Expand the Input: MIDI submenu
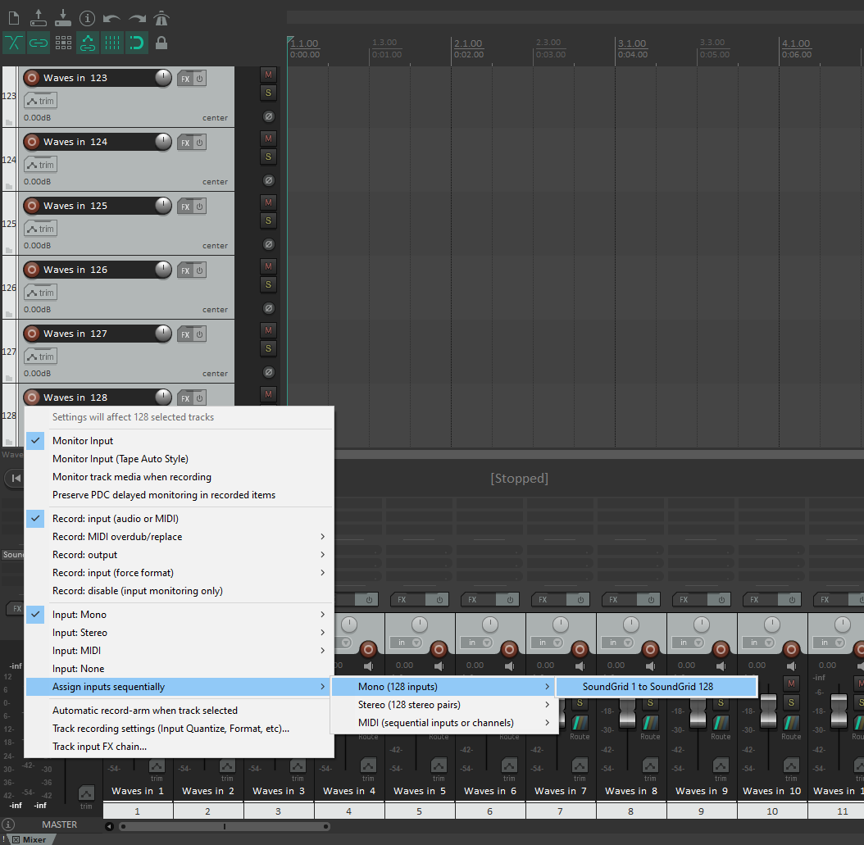The width and height of the screenshot is (864, 845). click(79, 651)
